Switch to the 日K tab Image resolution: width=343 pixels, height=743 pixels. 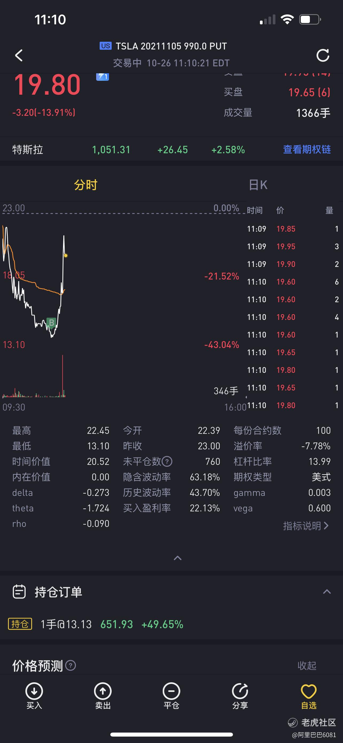[258, 185]
